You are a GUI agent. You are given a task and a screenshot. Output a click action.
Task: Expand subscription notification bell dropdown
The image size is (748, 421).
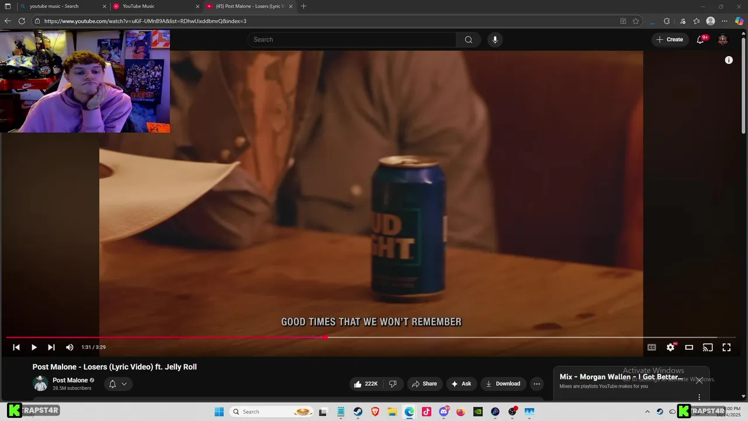pyautogui.click(x=118, y=384)
